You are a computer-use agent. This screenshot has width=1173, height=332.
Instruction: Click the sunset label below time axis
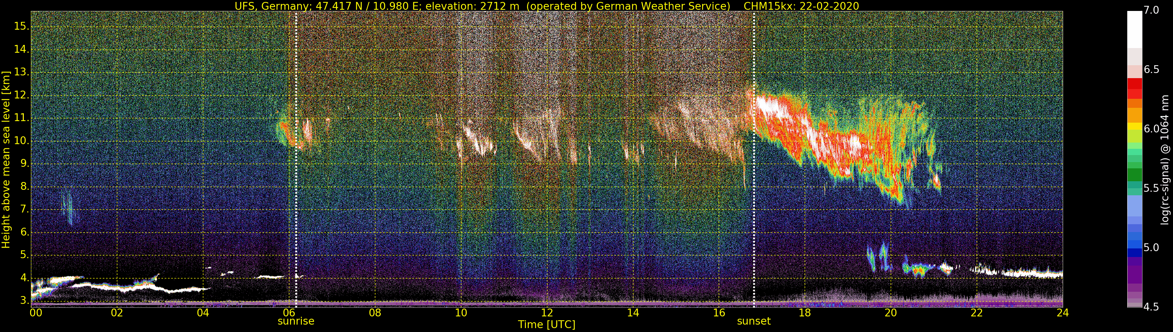753,321
